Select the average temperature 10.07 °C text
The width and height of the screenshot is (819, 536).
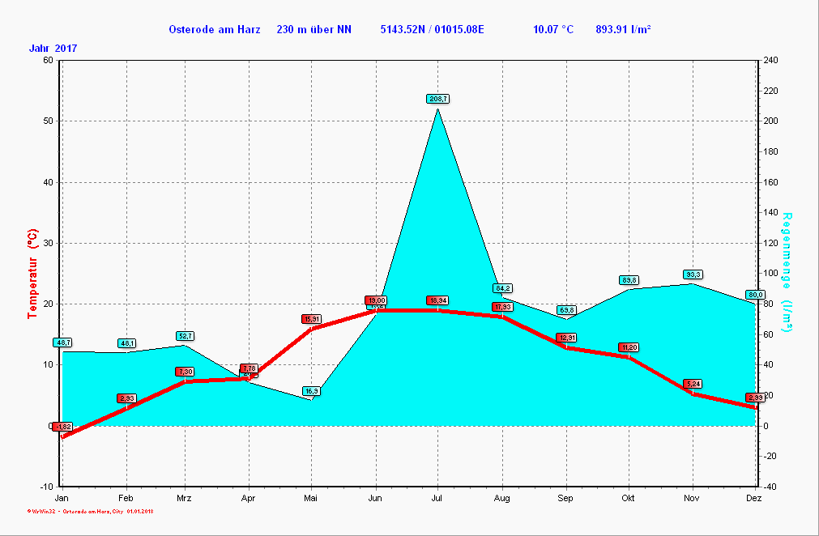[x=553, y=30]
